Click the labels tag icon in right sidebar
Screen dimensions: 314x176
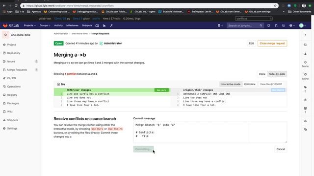click(x=305, y=87)
